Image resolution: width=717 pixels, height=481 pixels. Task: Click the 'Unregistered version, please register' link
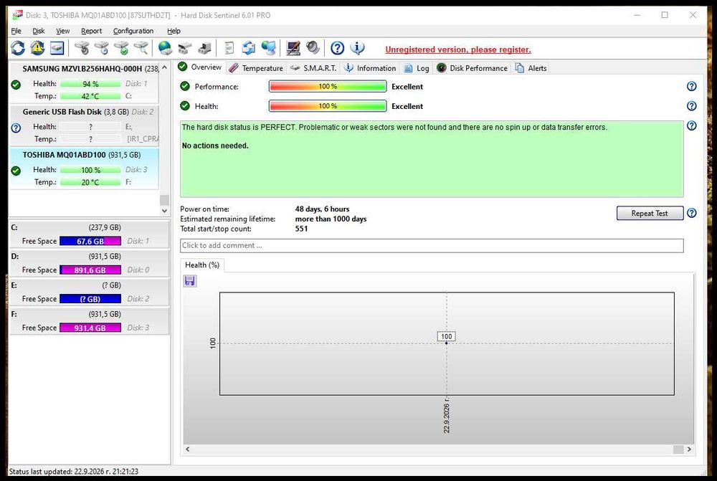[457, 49]
